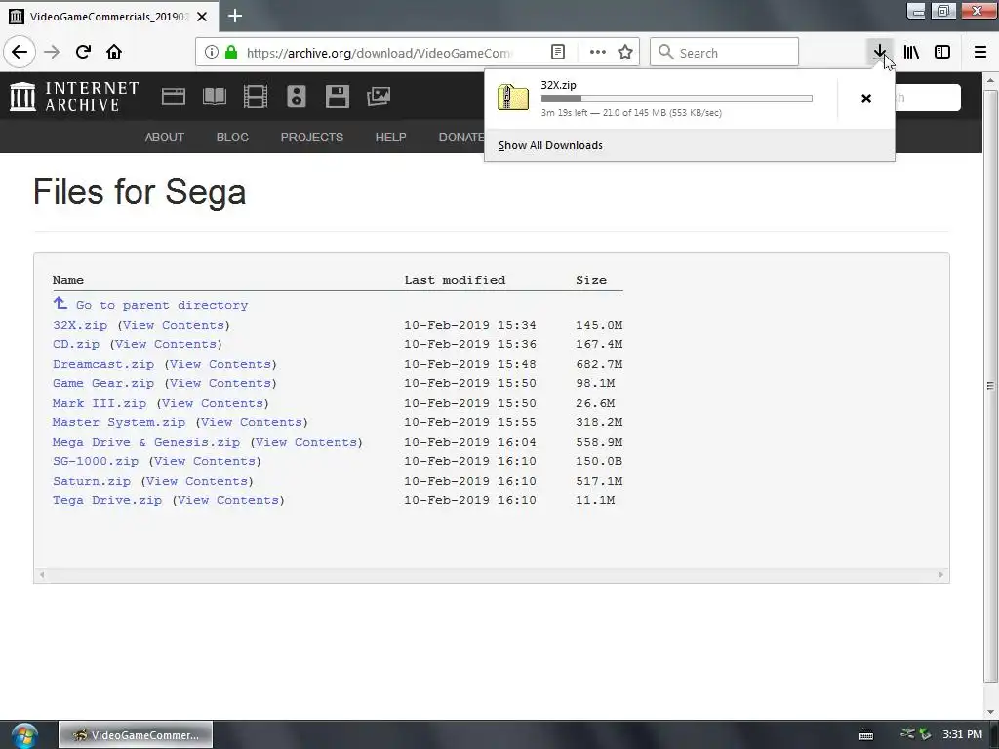View Contents of Game Gear.zip
This screenshot has width=999, height=749.
[221, 383]
